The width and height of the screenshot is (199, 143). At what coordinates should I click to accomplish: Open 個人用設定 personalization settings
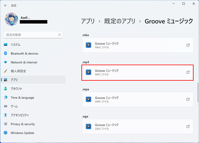[33, 71]
